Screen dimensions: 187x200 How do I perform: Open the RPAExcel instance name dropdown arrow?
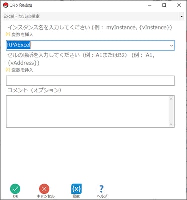point(171,45)
